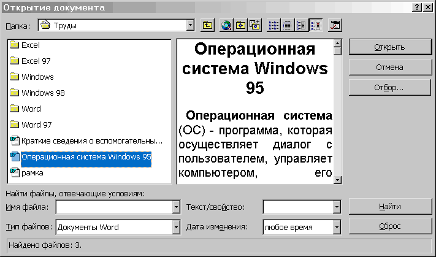This screenshot has height=257, width=436.
Task: Click the icon of Операционная система Windows 95 file
Action: 15,156
